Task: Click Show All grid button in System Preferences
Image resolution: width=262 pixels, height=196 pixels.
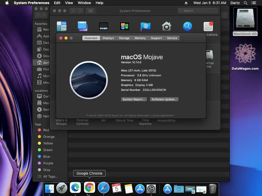Action: pos(91,11)
